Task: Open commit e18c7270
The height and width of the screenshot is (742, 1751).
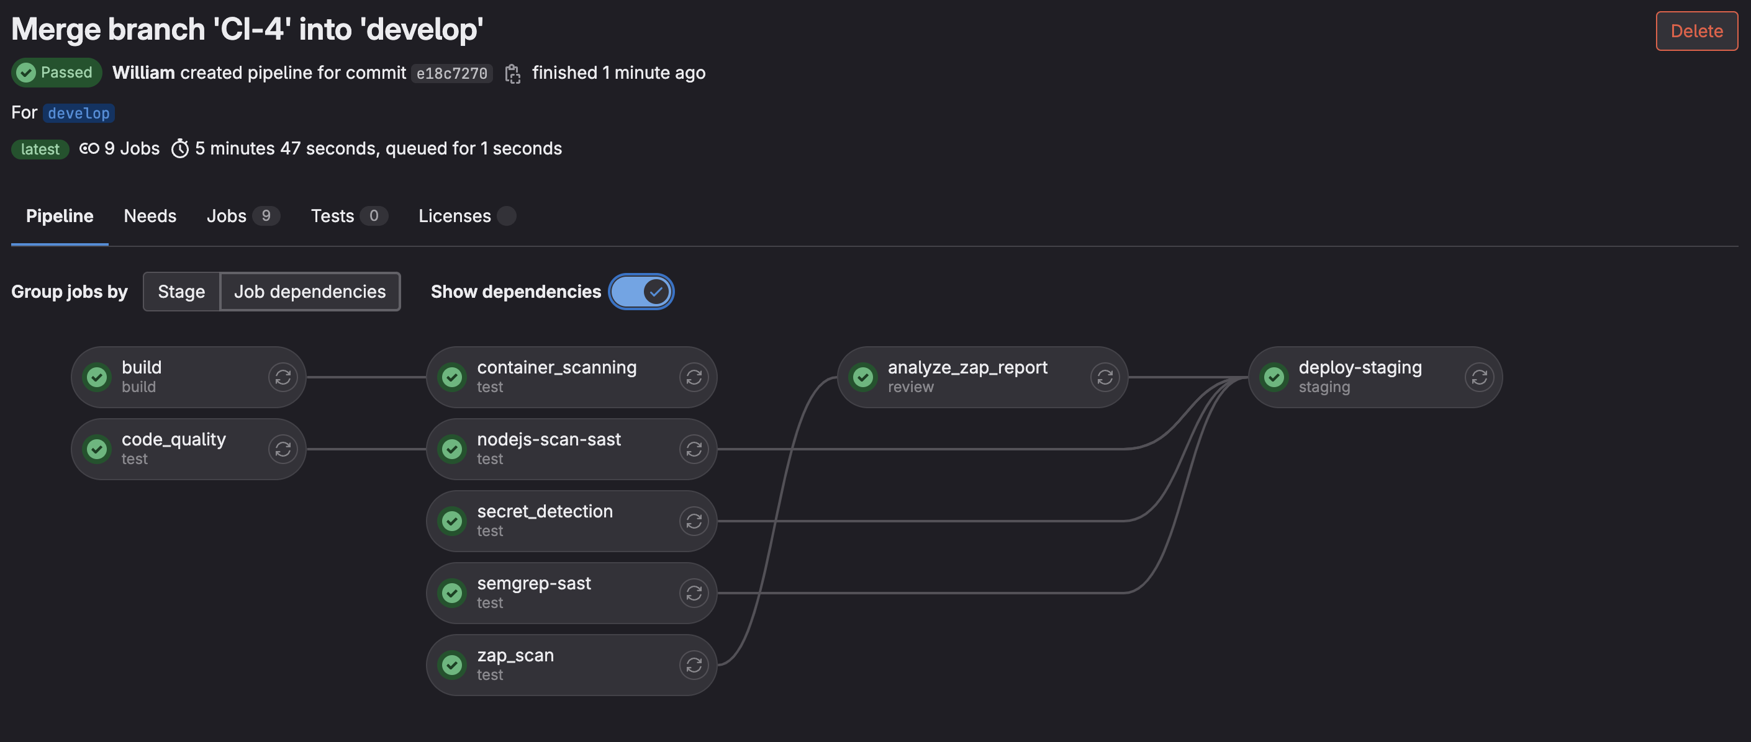Action: pos(451,73)
